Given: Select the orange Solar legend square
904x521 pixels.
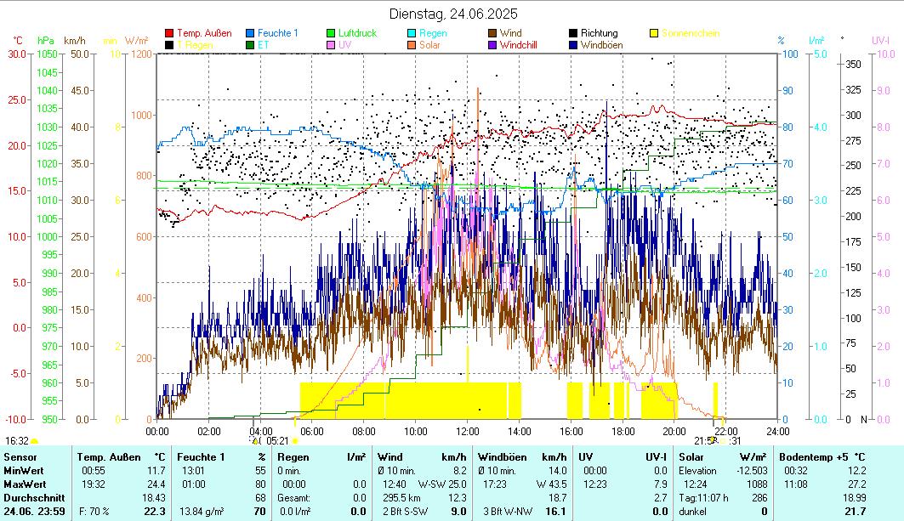Looking at the screenshot, I should click(412, 45).
